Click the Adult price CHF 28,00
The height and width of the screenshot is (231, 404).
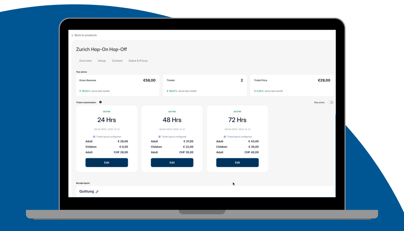click(x=121, y=152)
